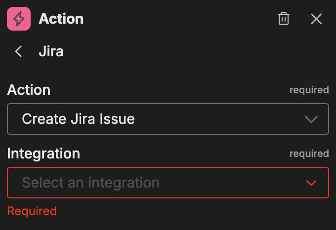Delete this action with the trash icon

[x=284, y=19]
